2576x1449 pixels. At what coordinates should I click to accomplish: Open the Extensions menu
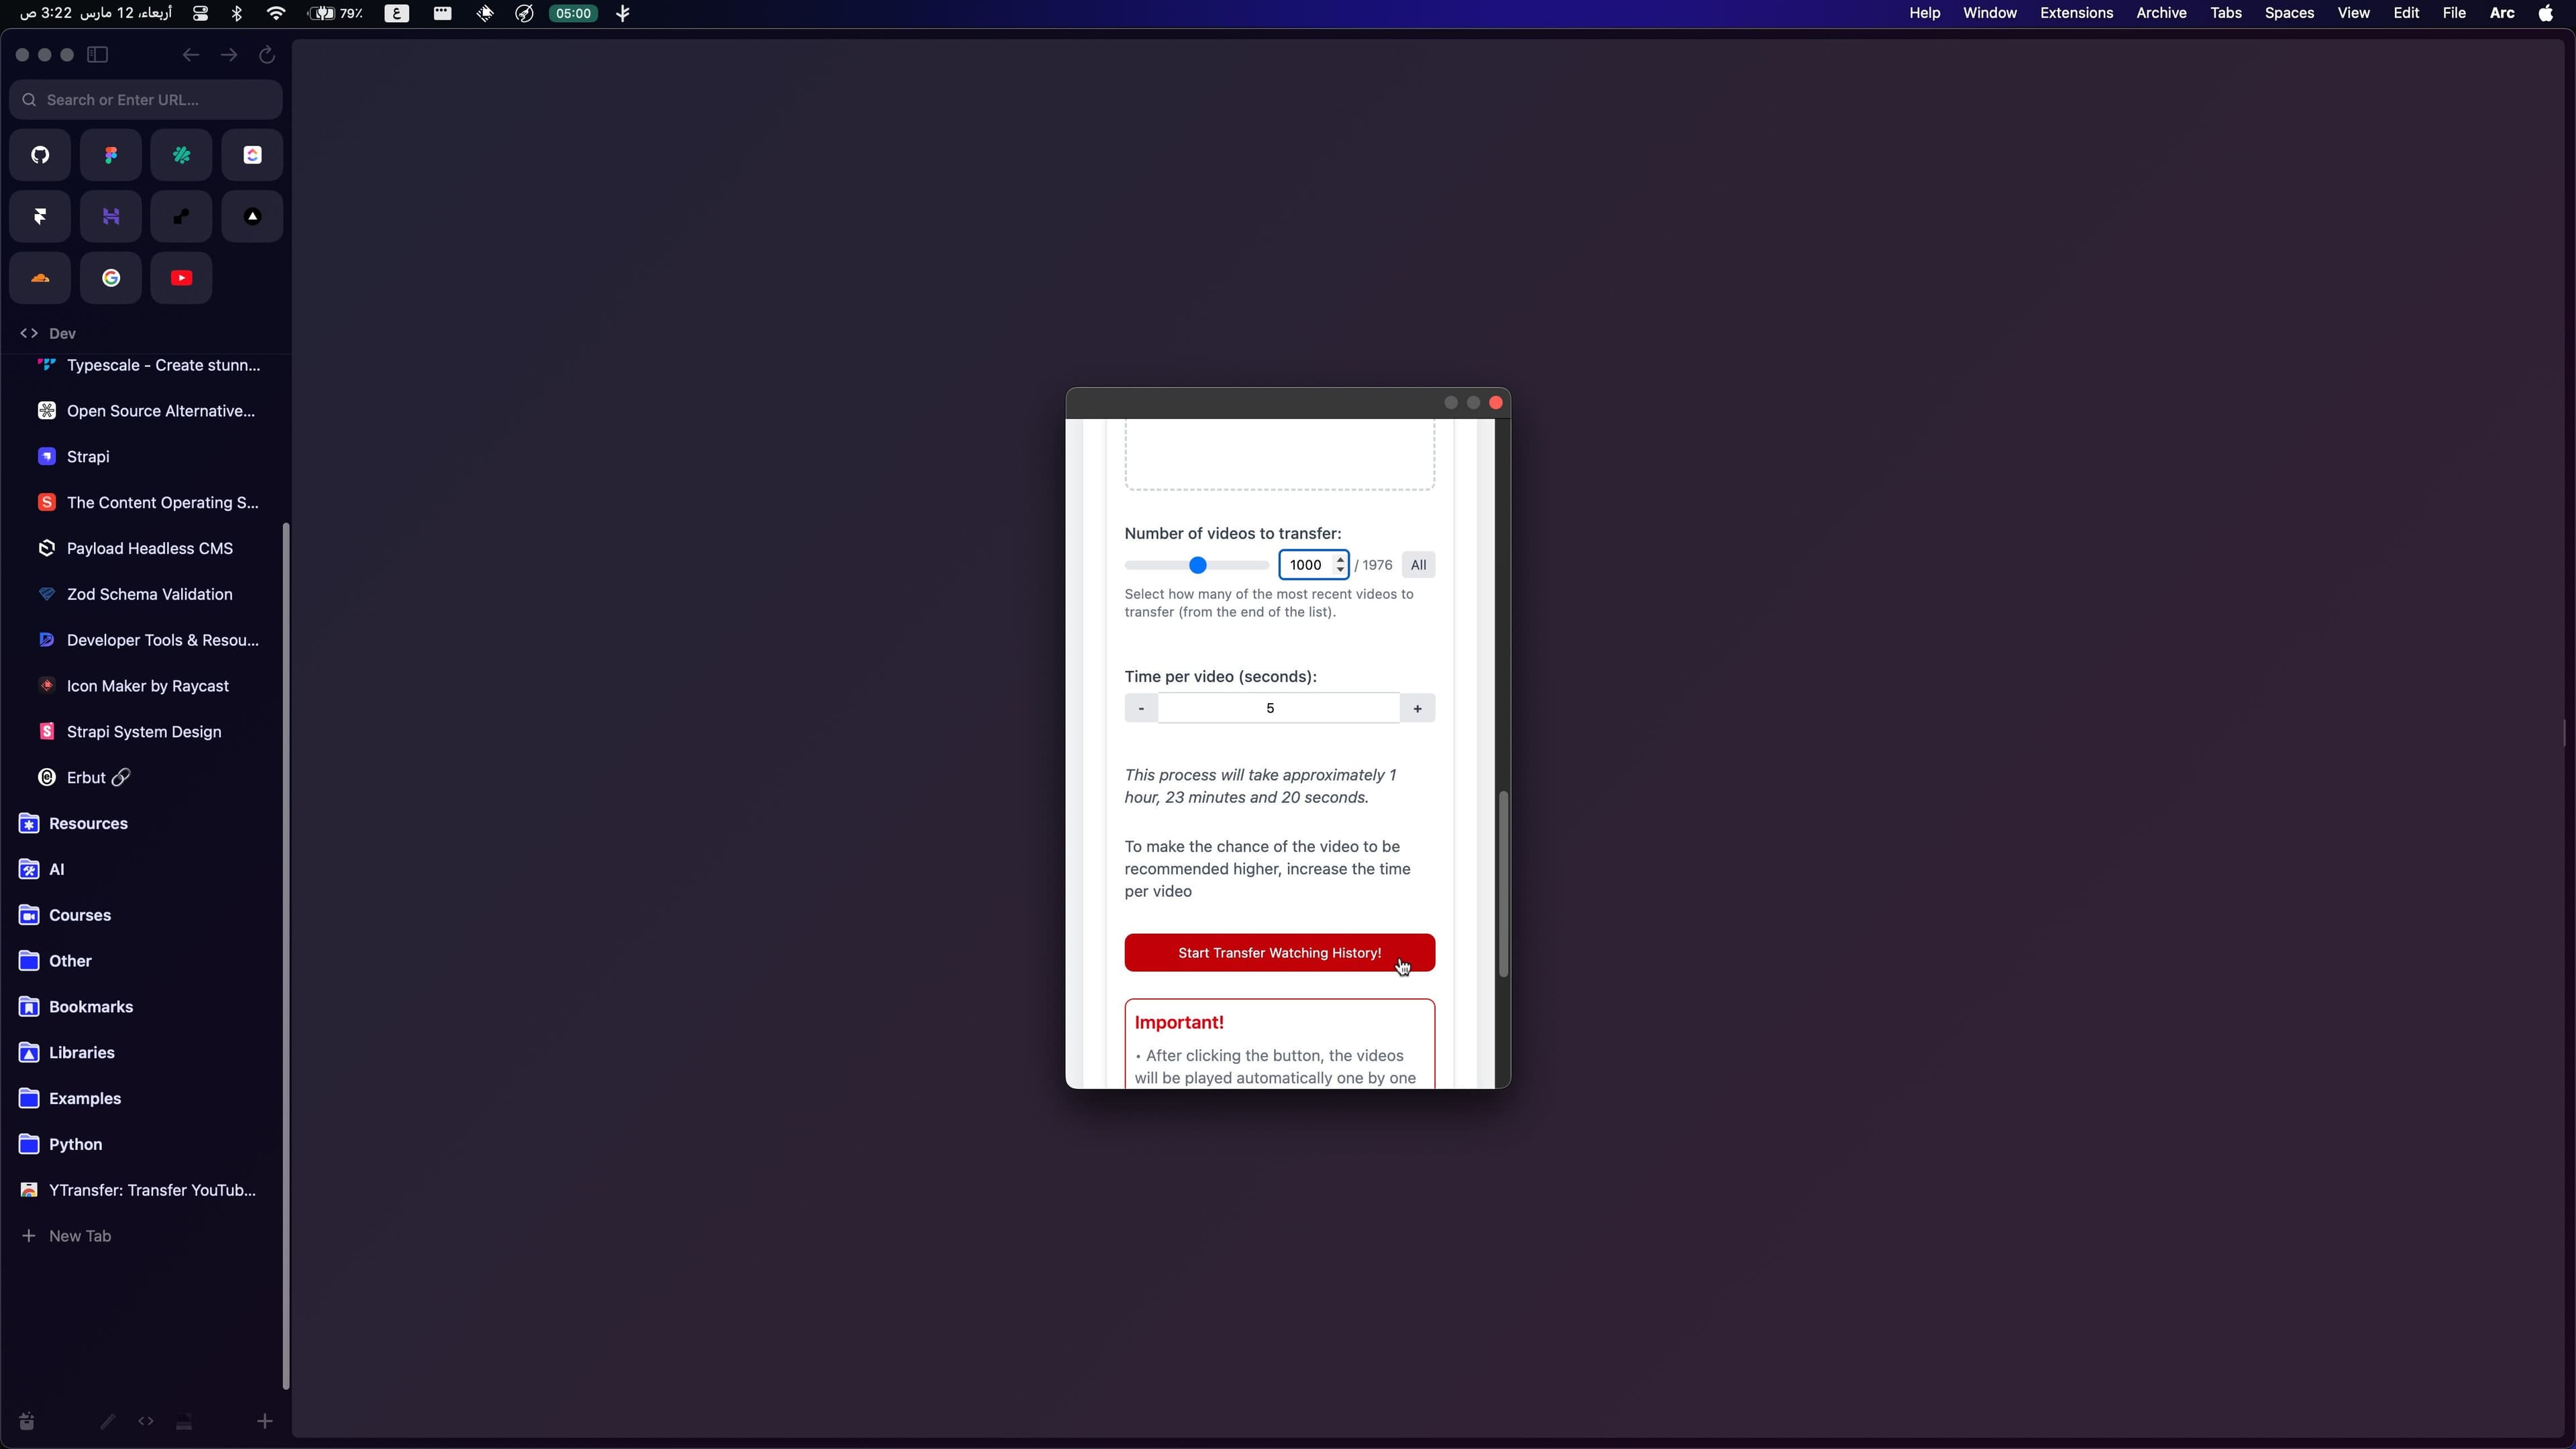coord(2076,13)
